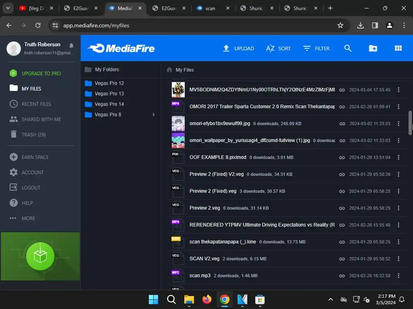The image size is (413, 309).
Task: Copy share link for OOF EXAMPLE 8.piximod
Action: [x=342, y=157]
